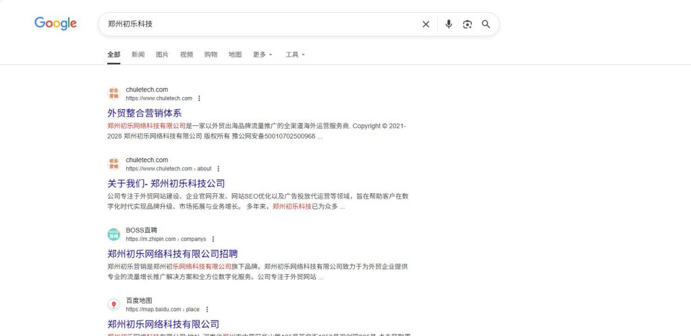Open the 工具 dropdown

(x=296, y=55)
